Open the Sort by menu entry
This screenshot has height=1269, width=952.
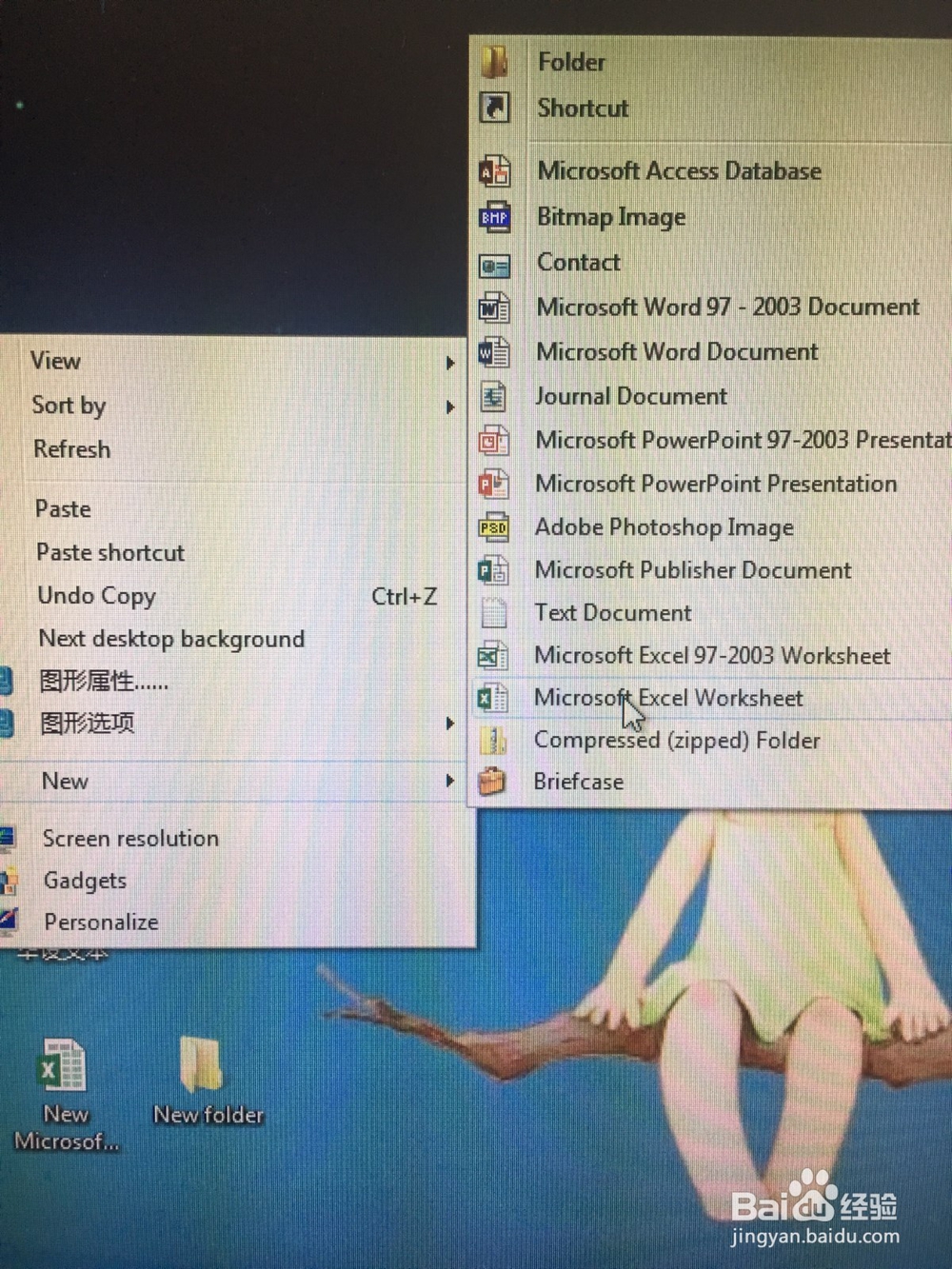[x=69, y=406]
